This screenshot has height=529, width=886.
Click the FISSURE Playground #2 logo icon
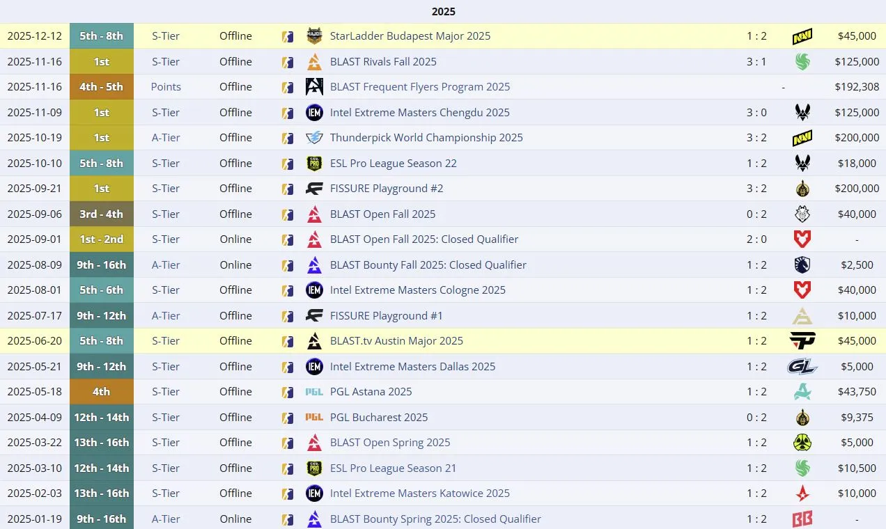(x=314, y=189)
